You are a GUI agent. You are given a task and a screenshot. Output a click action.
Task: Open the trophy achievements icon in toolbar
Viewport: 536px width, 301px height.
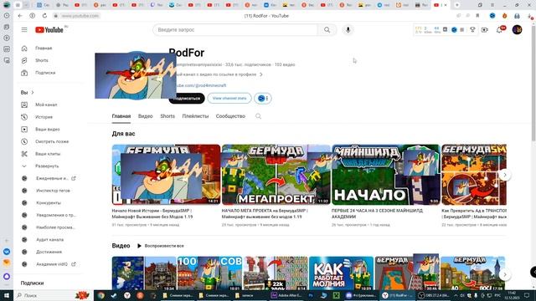coord(472,30)
